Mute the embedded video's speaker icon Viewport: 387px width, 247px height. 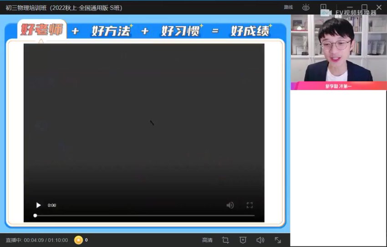click(x=230, y=205)
